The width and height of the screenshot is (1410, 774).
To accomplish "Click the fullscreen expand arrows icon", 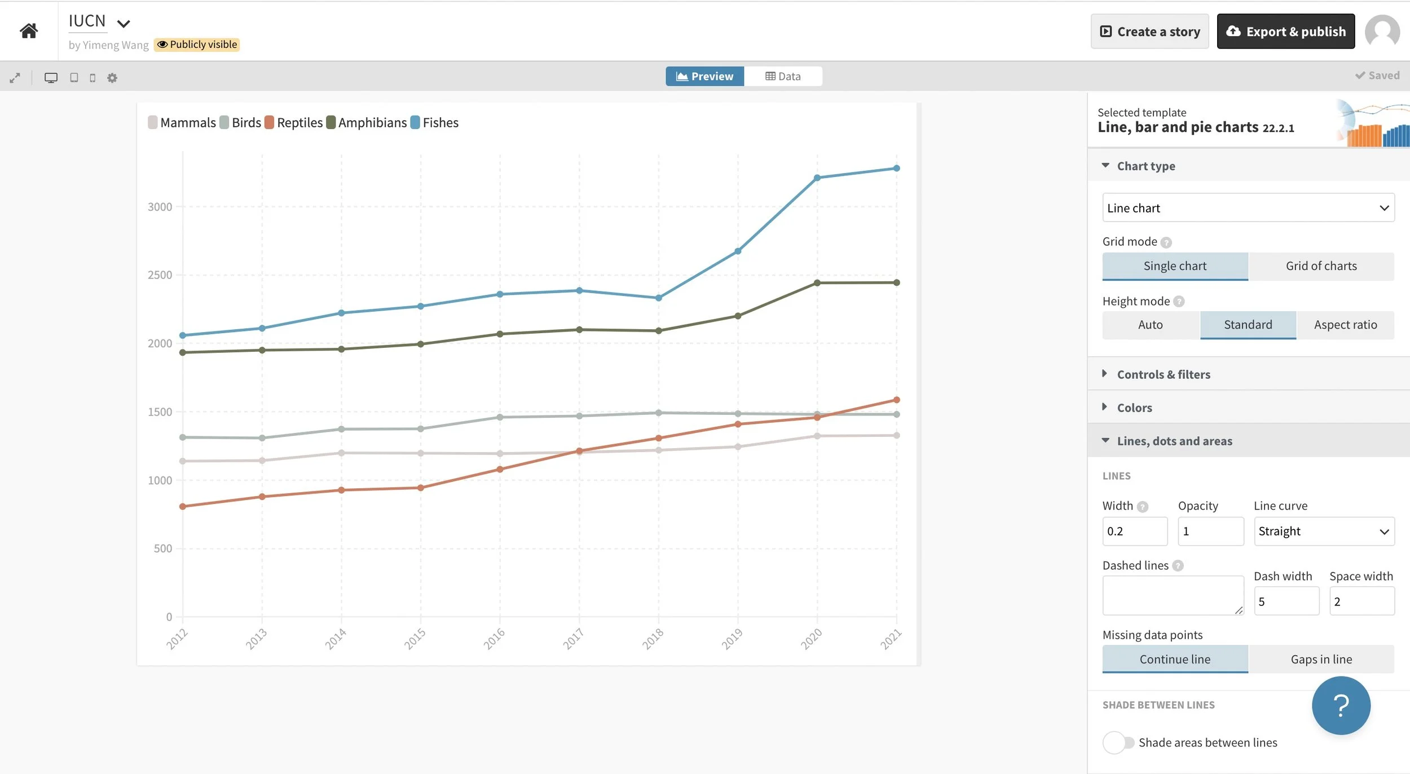I will point(15,78).
